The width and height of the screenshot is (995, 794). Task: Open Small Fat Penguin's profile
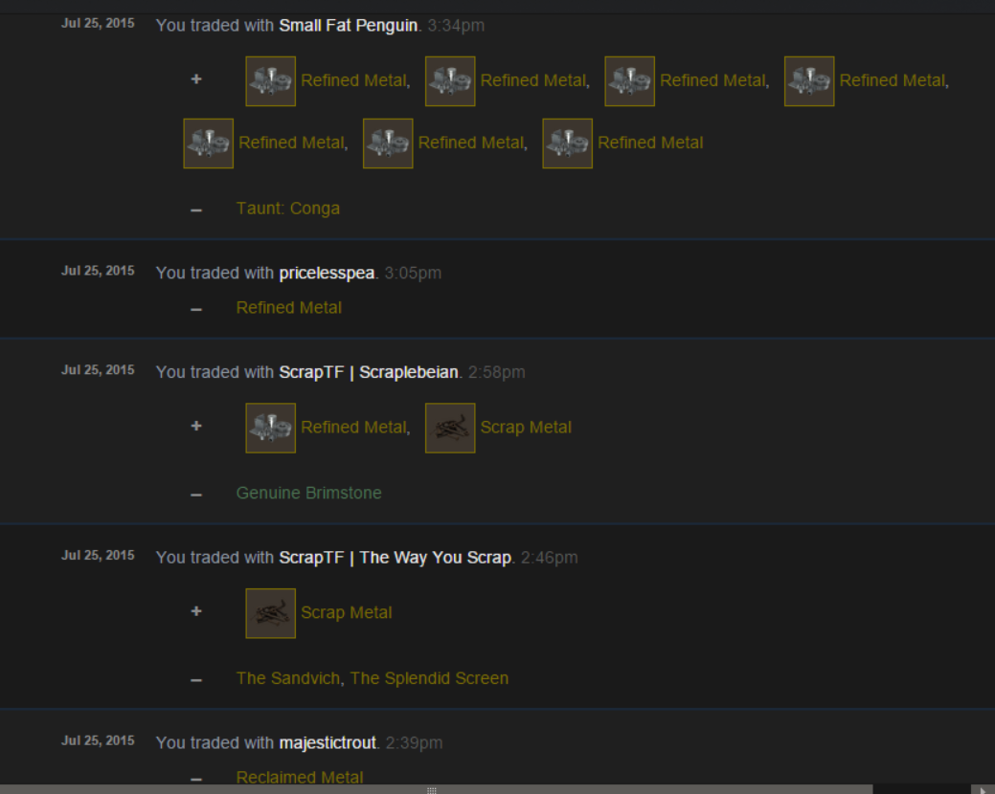(349, 25)
